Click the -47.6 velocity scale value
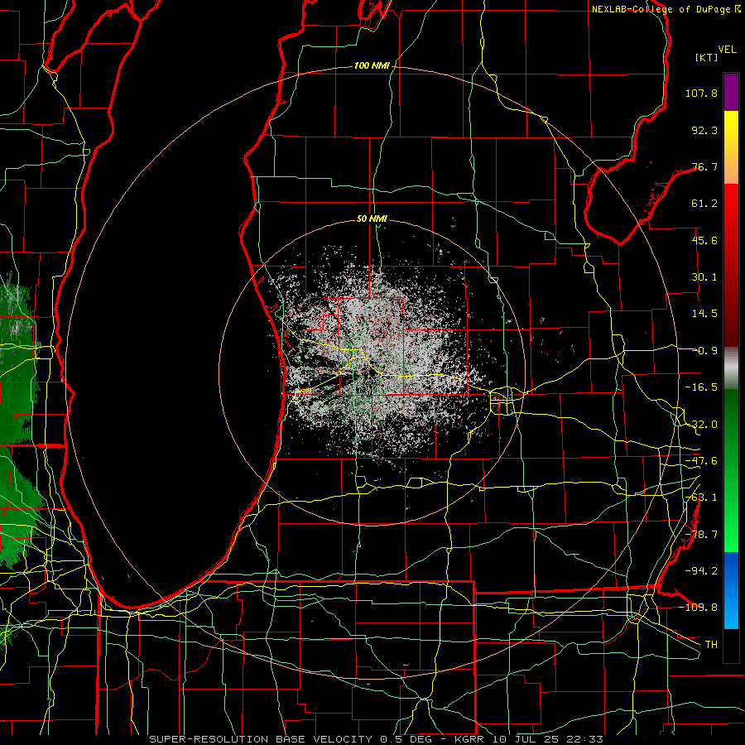Viewport: 745px width, 745px height. (x=701, y=461)
